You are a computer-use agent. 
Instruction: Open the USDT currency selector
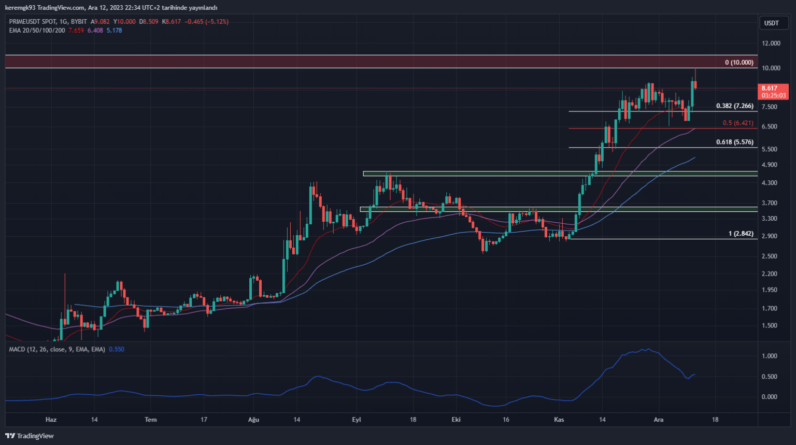point(771,23)
